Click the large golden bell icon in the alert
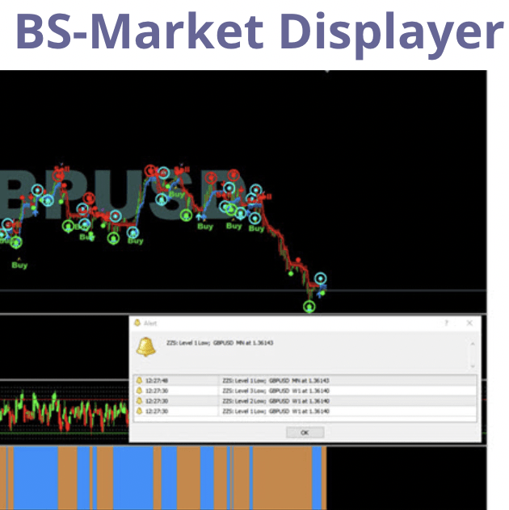The height and width of the screenshot is (510, 509). (x=146, y=347)
